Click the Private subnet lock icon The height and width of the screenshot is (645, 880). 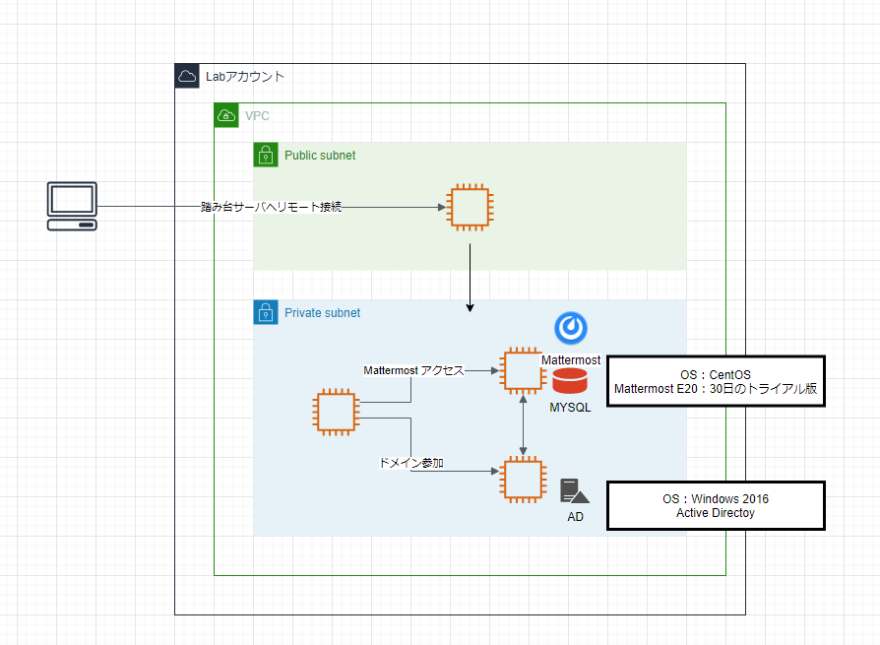(x=266, y=313)
